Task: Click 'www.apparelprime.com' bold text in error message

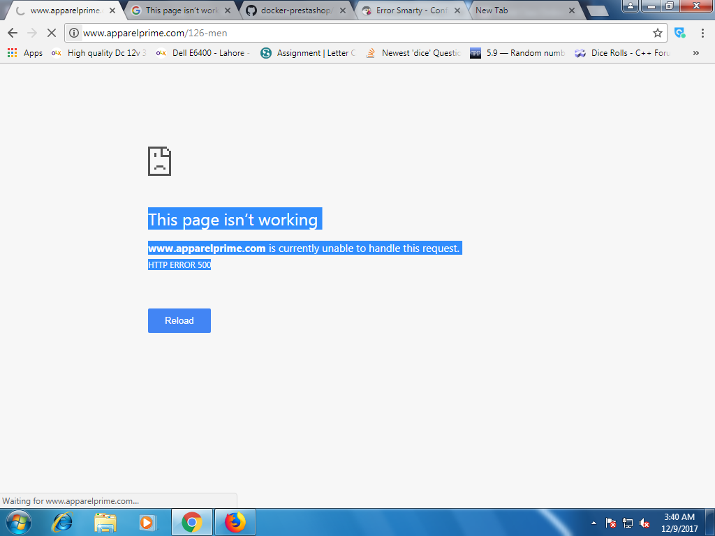Action: (207, 248)
